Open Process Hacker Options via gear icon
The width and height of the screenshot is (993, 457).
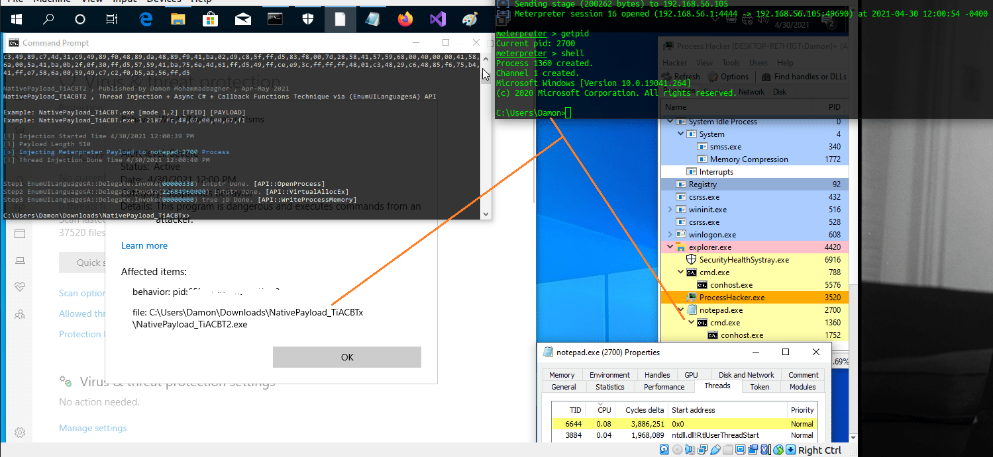[713, 76]
